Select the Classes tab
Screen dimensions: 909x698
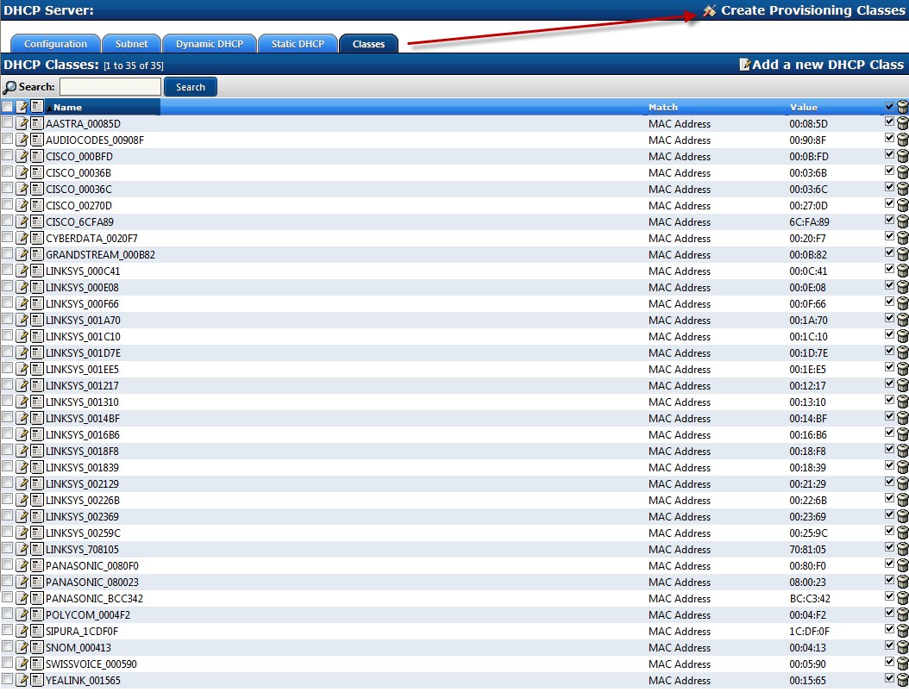369,44
